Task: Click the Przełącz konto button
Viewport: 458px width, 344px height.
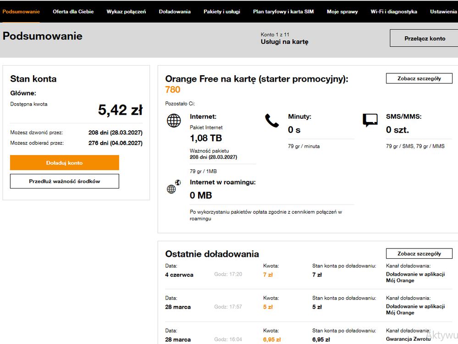Action: (425, 38)
